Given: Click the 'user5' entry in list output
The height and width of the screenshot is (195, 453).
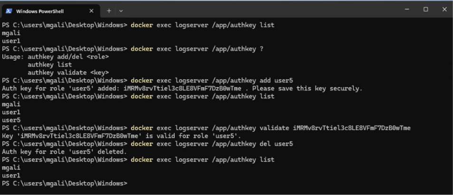Looking at the screenshot, I should click(x=11, y=120).
